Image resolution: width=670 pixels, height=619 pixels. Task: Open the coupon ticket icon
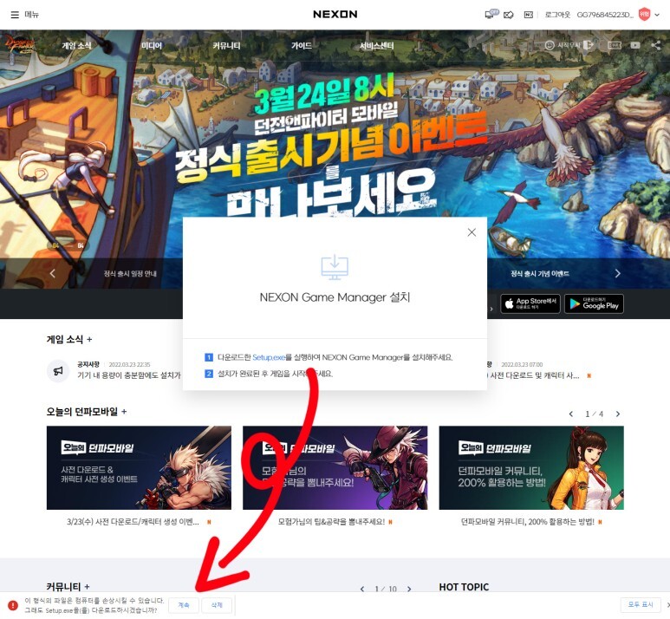[x=509, y=15]
